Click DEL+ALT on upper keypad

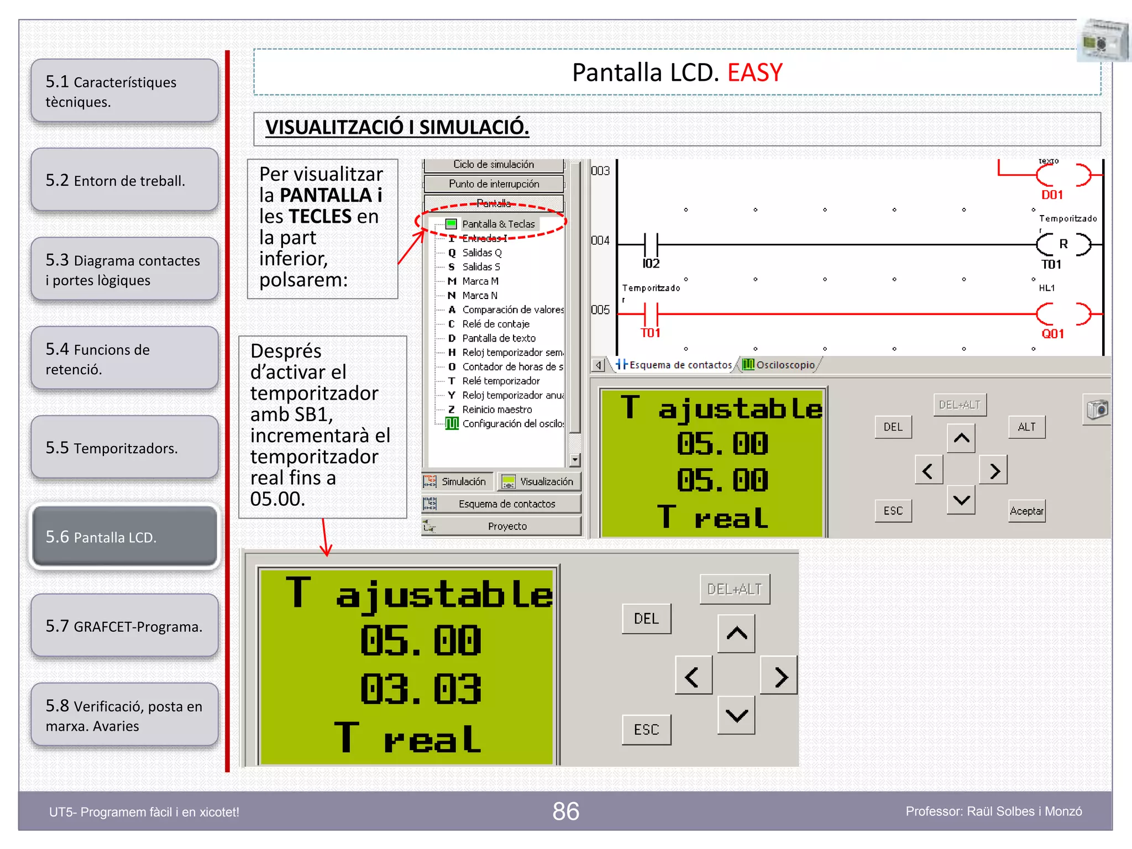pyautogui.click(x=960, y=405)
